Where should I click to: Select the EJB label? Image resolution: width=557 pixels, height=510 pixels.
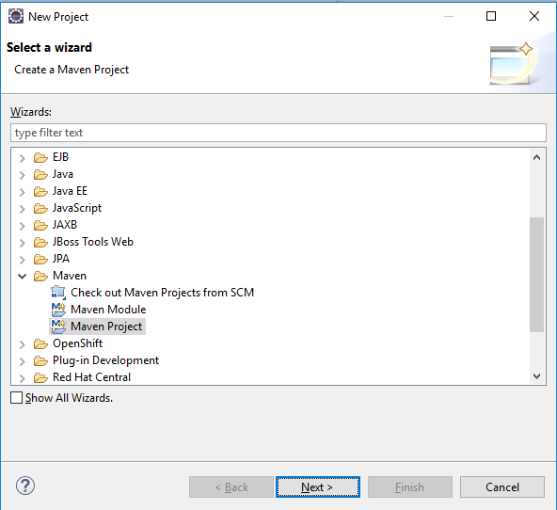(60, 157)
